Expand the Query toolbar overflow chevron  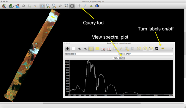(172, 48)
